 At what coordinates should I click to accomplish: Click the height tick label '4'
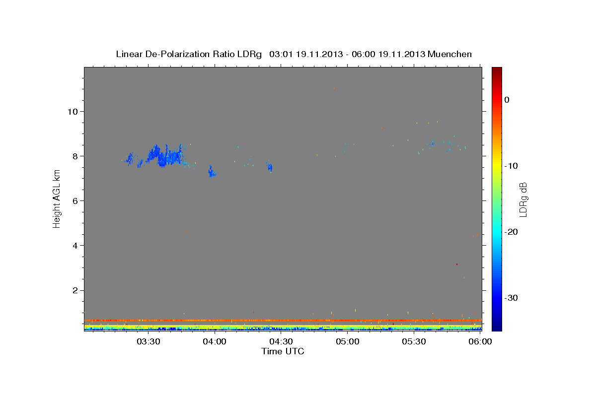pyautogui.click(x=76, y=246)
